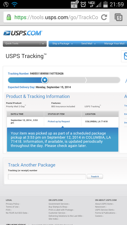This screenshot has height=225, width=127.
Task: Click the tracking number input field
Action: [x=47, y=177]
